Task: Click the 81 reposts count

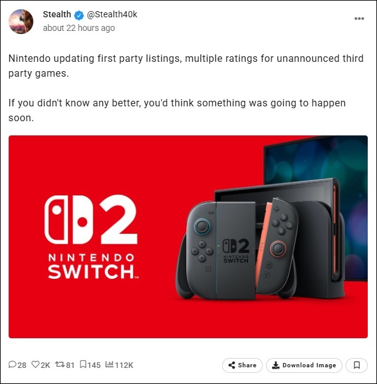Action: click(70, 365)
